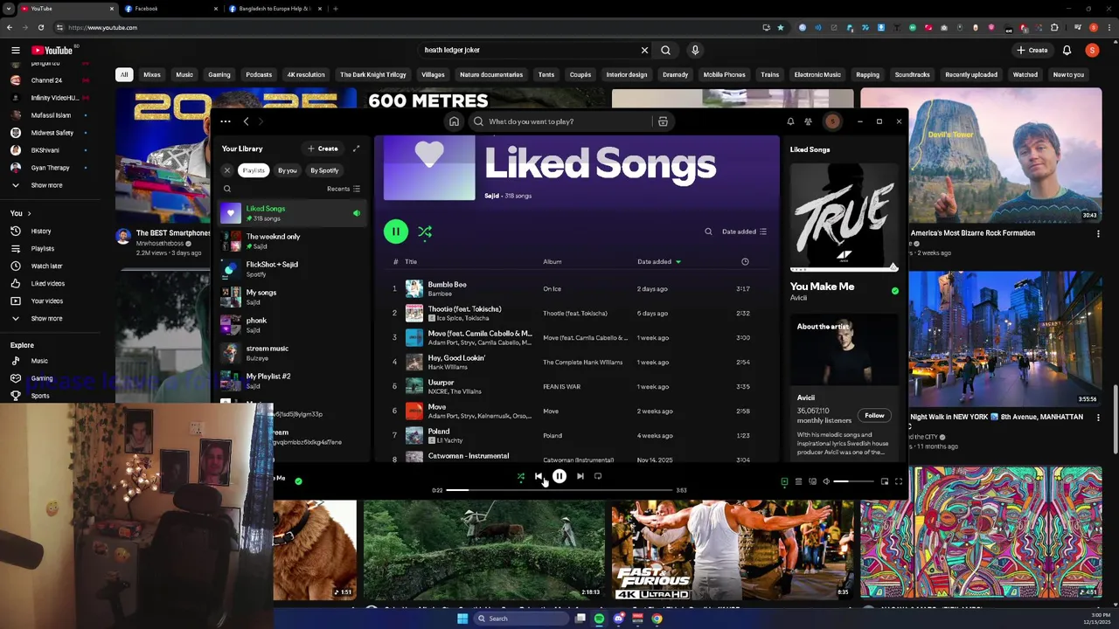Screen dimensions: 1119x629
Task: Expand Show more under subscriptions
Action: (x=46, y=185)
